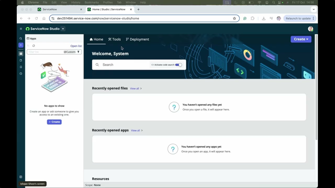Click the Open list link
The width and height of the screenshot is (335, 188).
tap(76, 46)
